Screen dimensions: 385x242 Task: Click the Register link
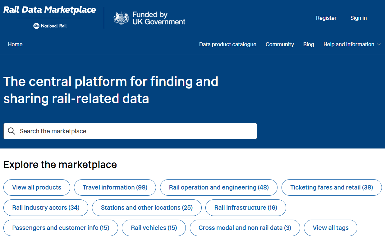[x=326, y=18]
